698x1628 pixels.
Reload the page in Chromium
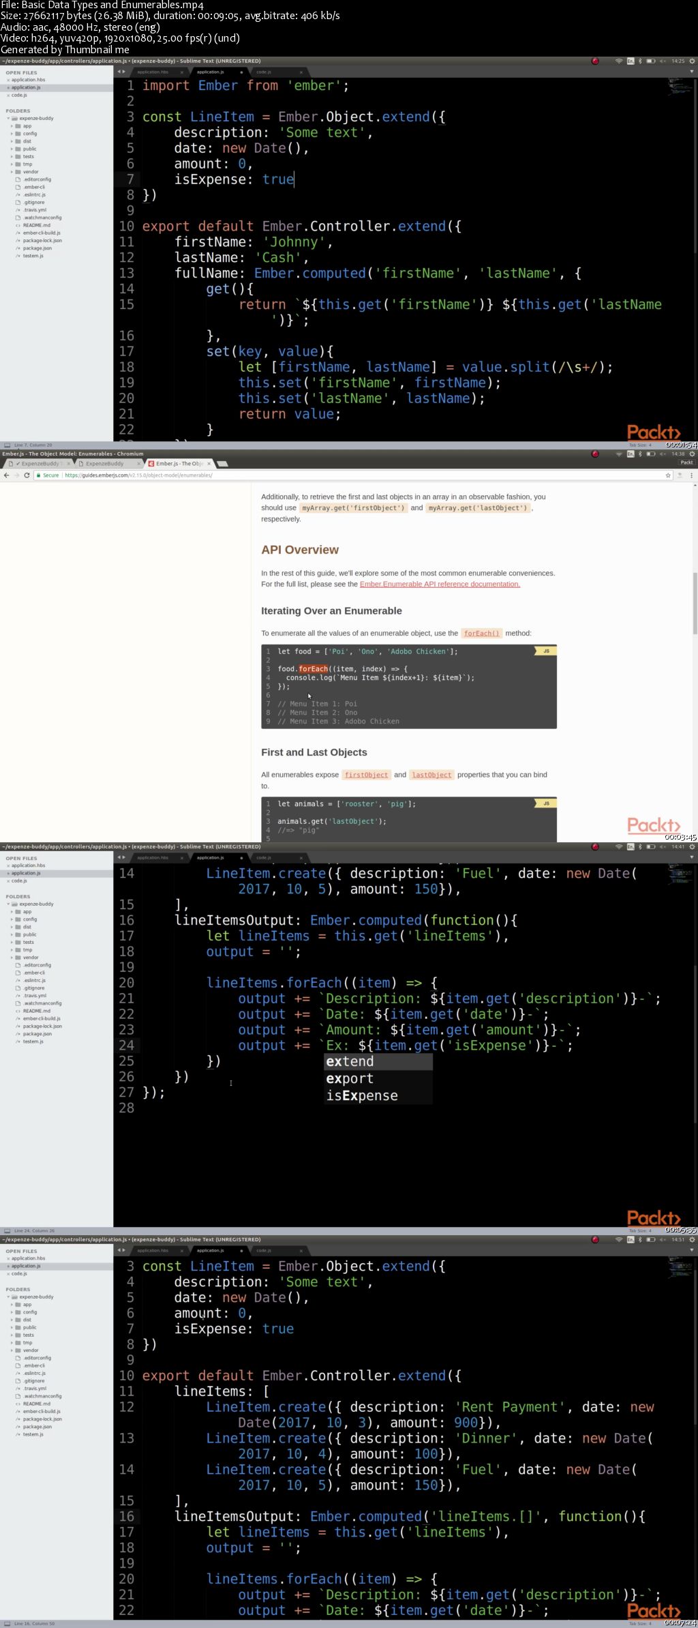click(x=27, y=475)
